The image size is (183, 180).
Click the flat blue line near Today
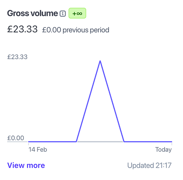[148, 141]
